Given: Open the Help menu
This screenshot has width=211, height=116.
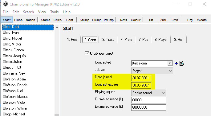Looking at the screenshot, I should tap(67, 12).
